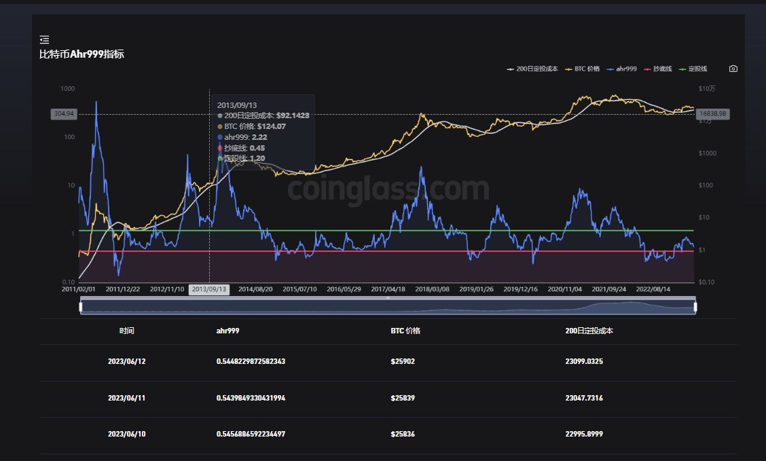Select the 2023/06/12 date cell

[126, 362]
